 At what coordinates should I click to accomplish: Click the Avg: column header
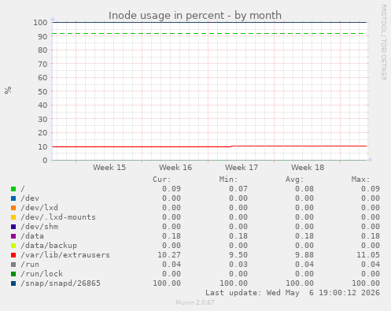294,180
